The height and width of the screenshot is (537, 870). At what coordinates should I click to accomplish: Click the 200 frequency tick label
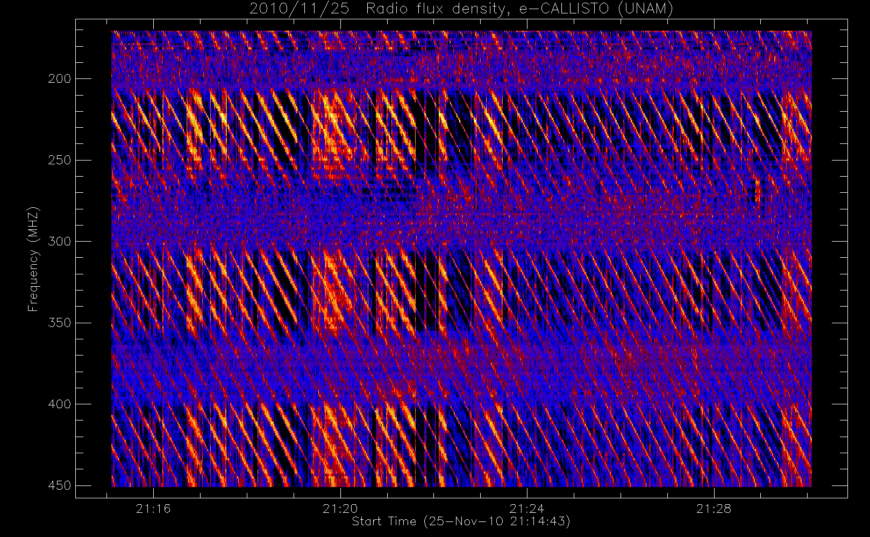click(59, 79)
